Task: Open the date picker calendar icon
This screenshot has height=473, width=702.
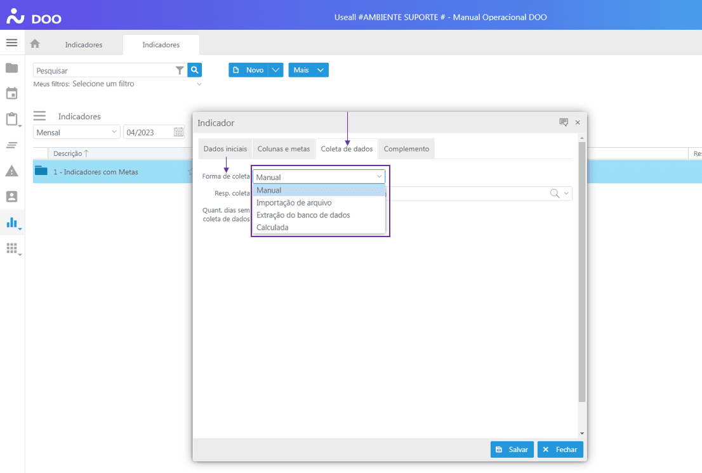Action: tap(178, 132)
